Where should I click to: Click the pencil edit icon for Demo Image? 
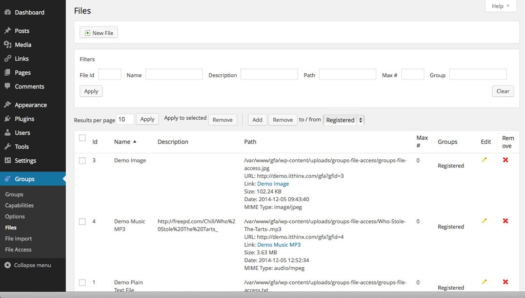[x=484, y=160]
